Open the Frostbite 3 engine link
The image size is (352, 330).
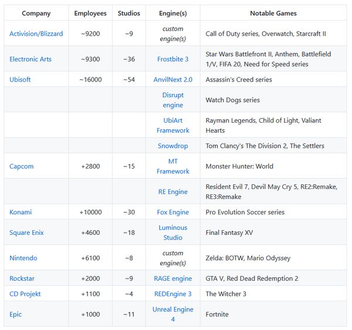point(173,59)
